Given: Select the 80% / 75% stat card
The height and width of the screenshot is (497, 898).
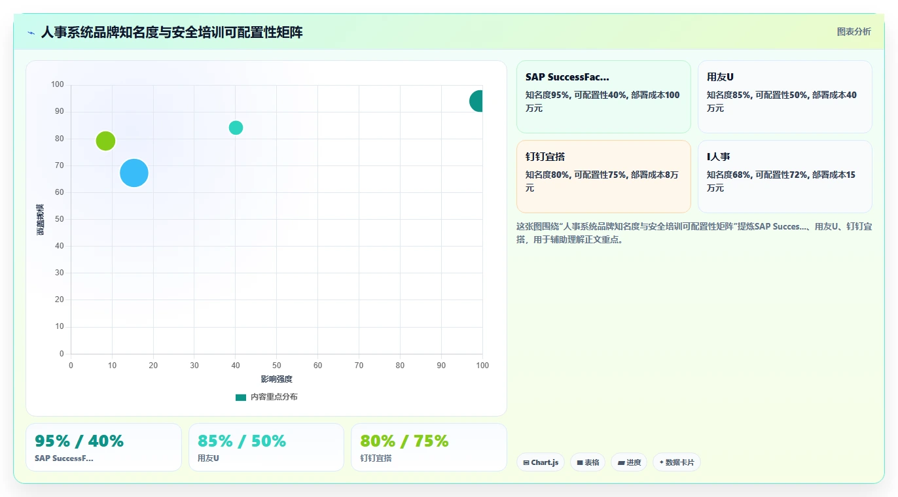Looking at the screenshot, I should 429,447.
